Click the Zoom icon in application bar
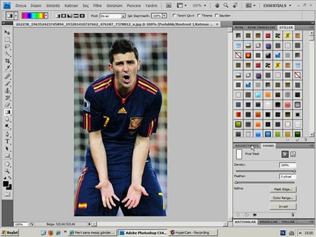This screenshot has height=237, width=316. [226, 5]
